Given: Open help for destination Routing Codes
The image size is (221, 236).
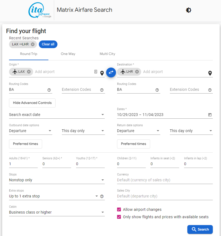Looking at the screenshot, I should point(157,90).
